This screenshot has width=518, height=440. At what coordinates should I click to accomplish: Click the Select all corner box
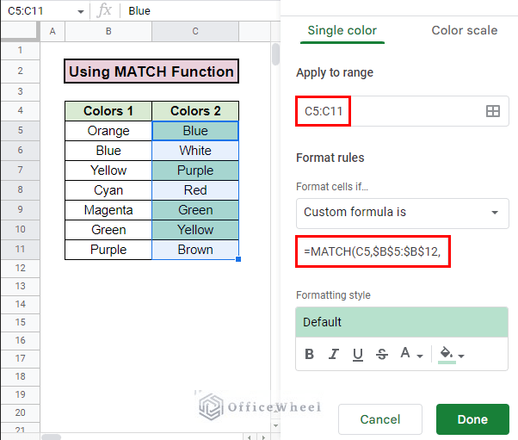pos(20,31)
